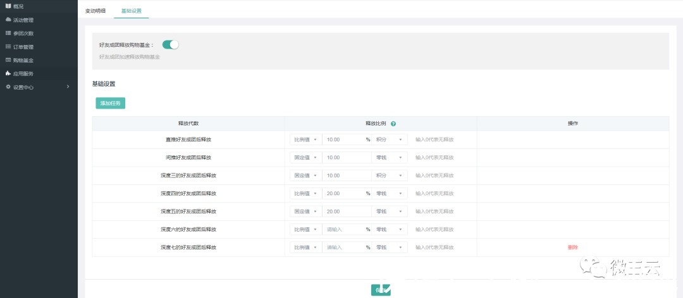683x298 pixels.
Task: Select the 基础设置 tab
Action: [x=131, y=11]
